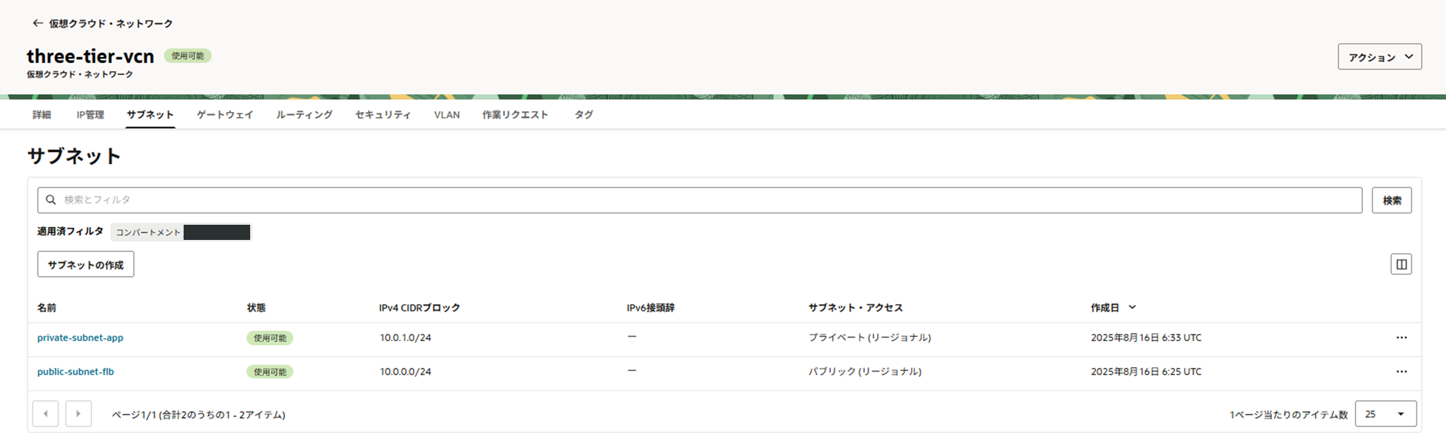This screenshot has width=1446, height=443.
Task: Click the magnifier icon in the search field
Action: (x=51, y=200)
